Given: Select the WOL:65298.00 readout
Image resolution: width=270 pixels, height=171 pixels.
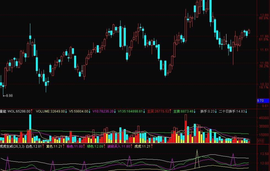Looking at the screenshot, I should tap(19, 111).
